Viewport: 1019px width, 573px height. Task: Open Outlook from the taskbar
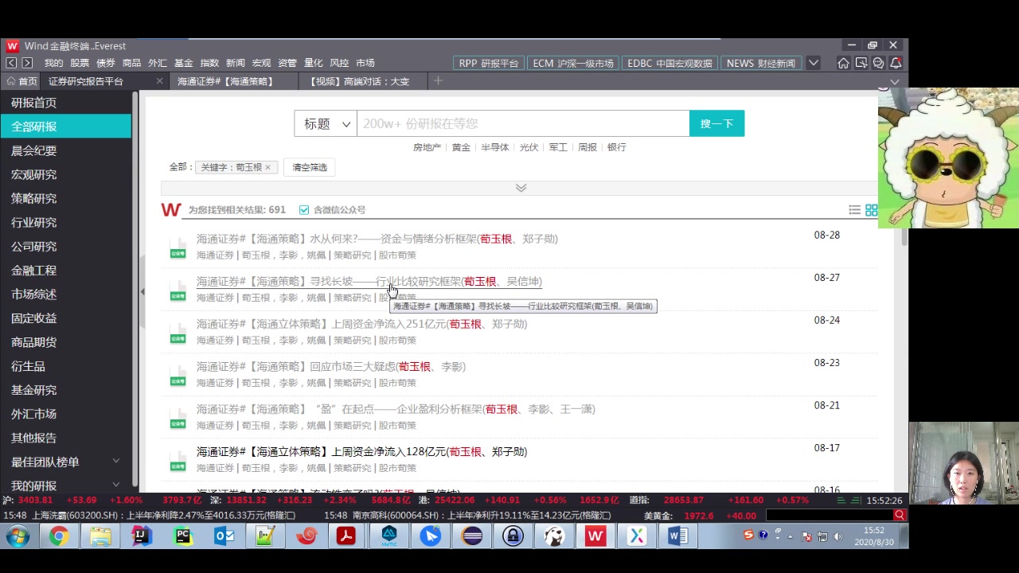pos(224,536)
